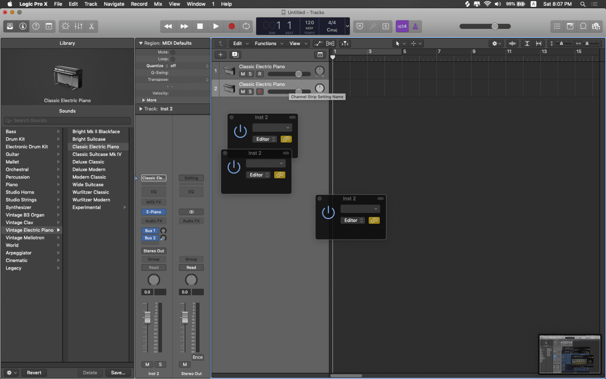Start playback with the Play button

[x=216, y=26]
